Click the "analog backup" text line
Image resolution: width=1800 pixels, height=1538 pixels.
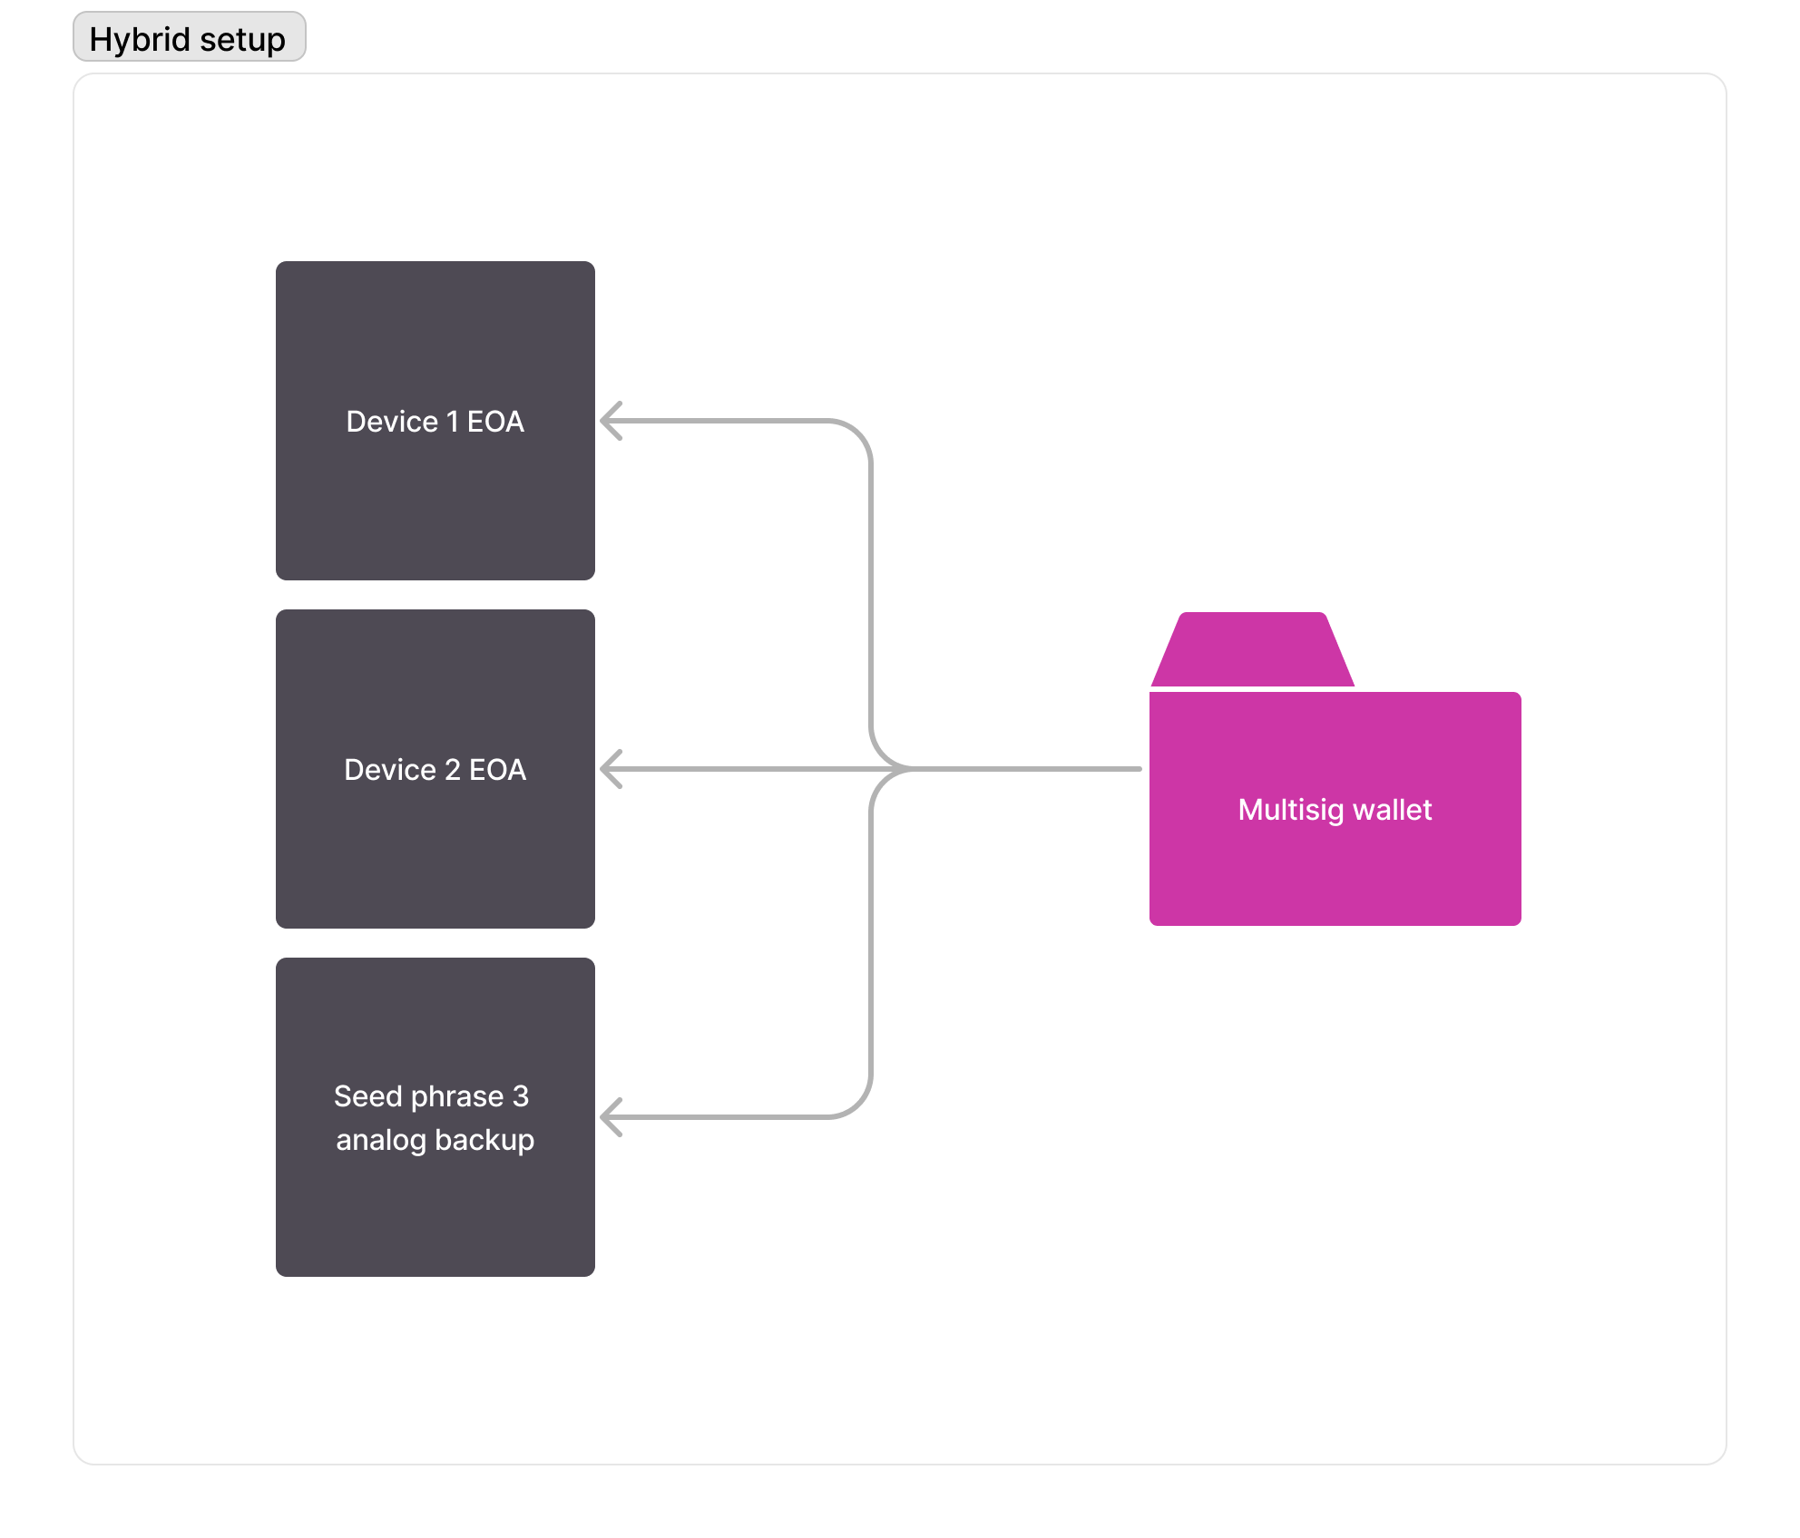pyautogui.click(x=435, y=1140)
